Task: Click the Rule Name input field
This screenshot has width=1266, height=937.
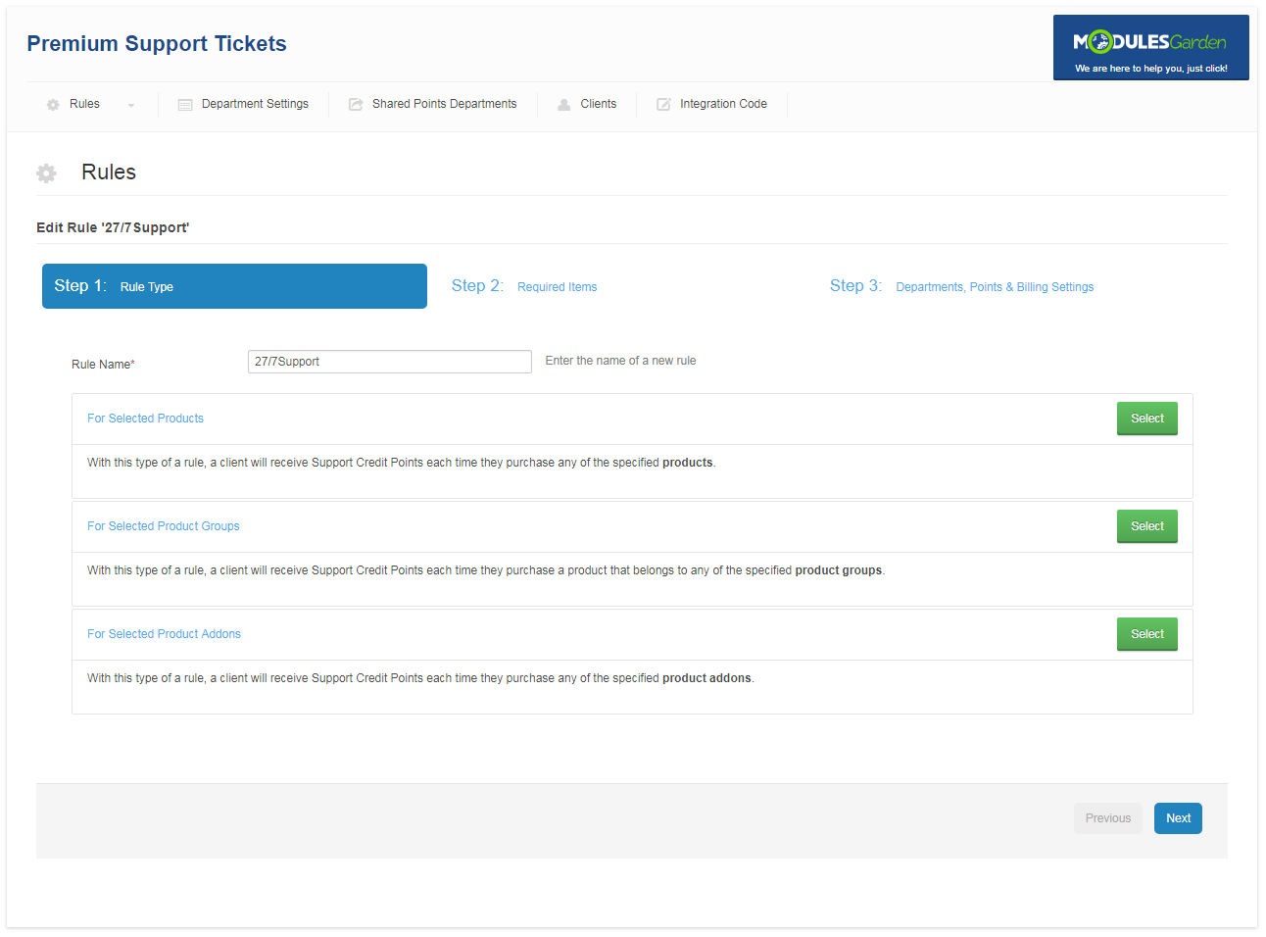Action: pyautogui.click(x=389, y=362)
